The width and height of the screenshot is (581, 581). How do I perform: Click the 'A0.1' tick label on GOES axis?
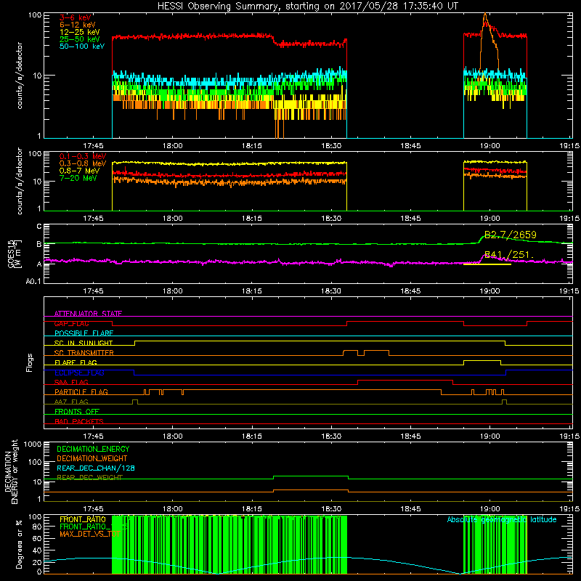tap(33, 281)
